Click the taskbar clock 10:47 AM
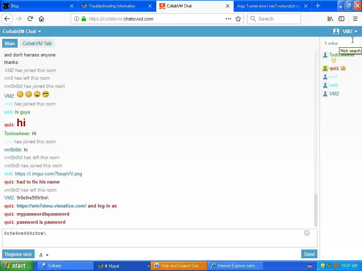This screenshot has height=271, width=362. pyautogui.click(x=349, y=266)
